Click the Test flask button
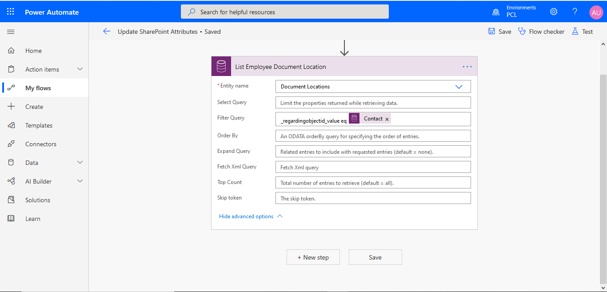The height and width of the screenshot is (292, 607). [582, 32]
